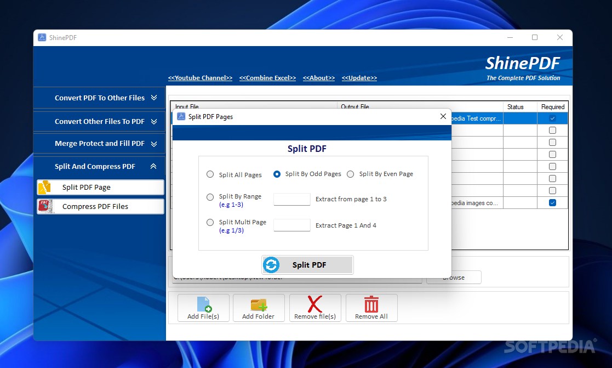Screen dimensions: 612x368
Task: Click the Remove All button label
Action: click(371, 316)
